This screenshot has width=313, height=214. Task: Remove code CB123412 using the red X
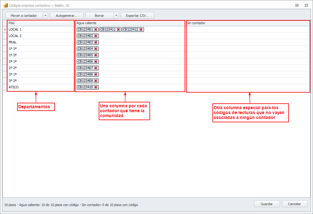(141, 29)
